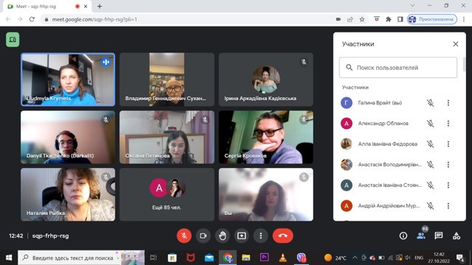Toggle the participants panel people icon
472x265 pixels.
pyautogui.click(x=421, y=236)
